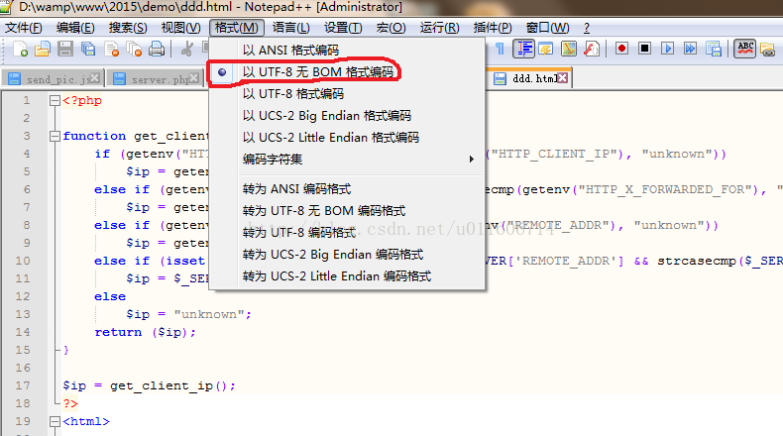Select the ddd.html tab
783x436 pixels.
coord(530,78)
